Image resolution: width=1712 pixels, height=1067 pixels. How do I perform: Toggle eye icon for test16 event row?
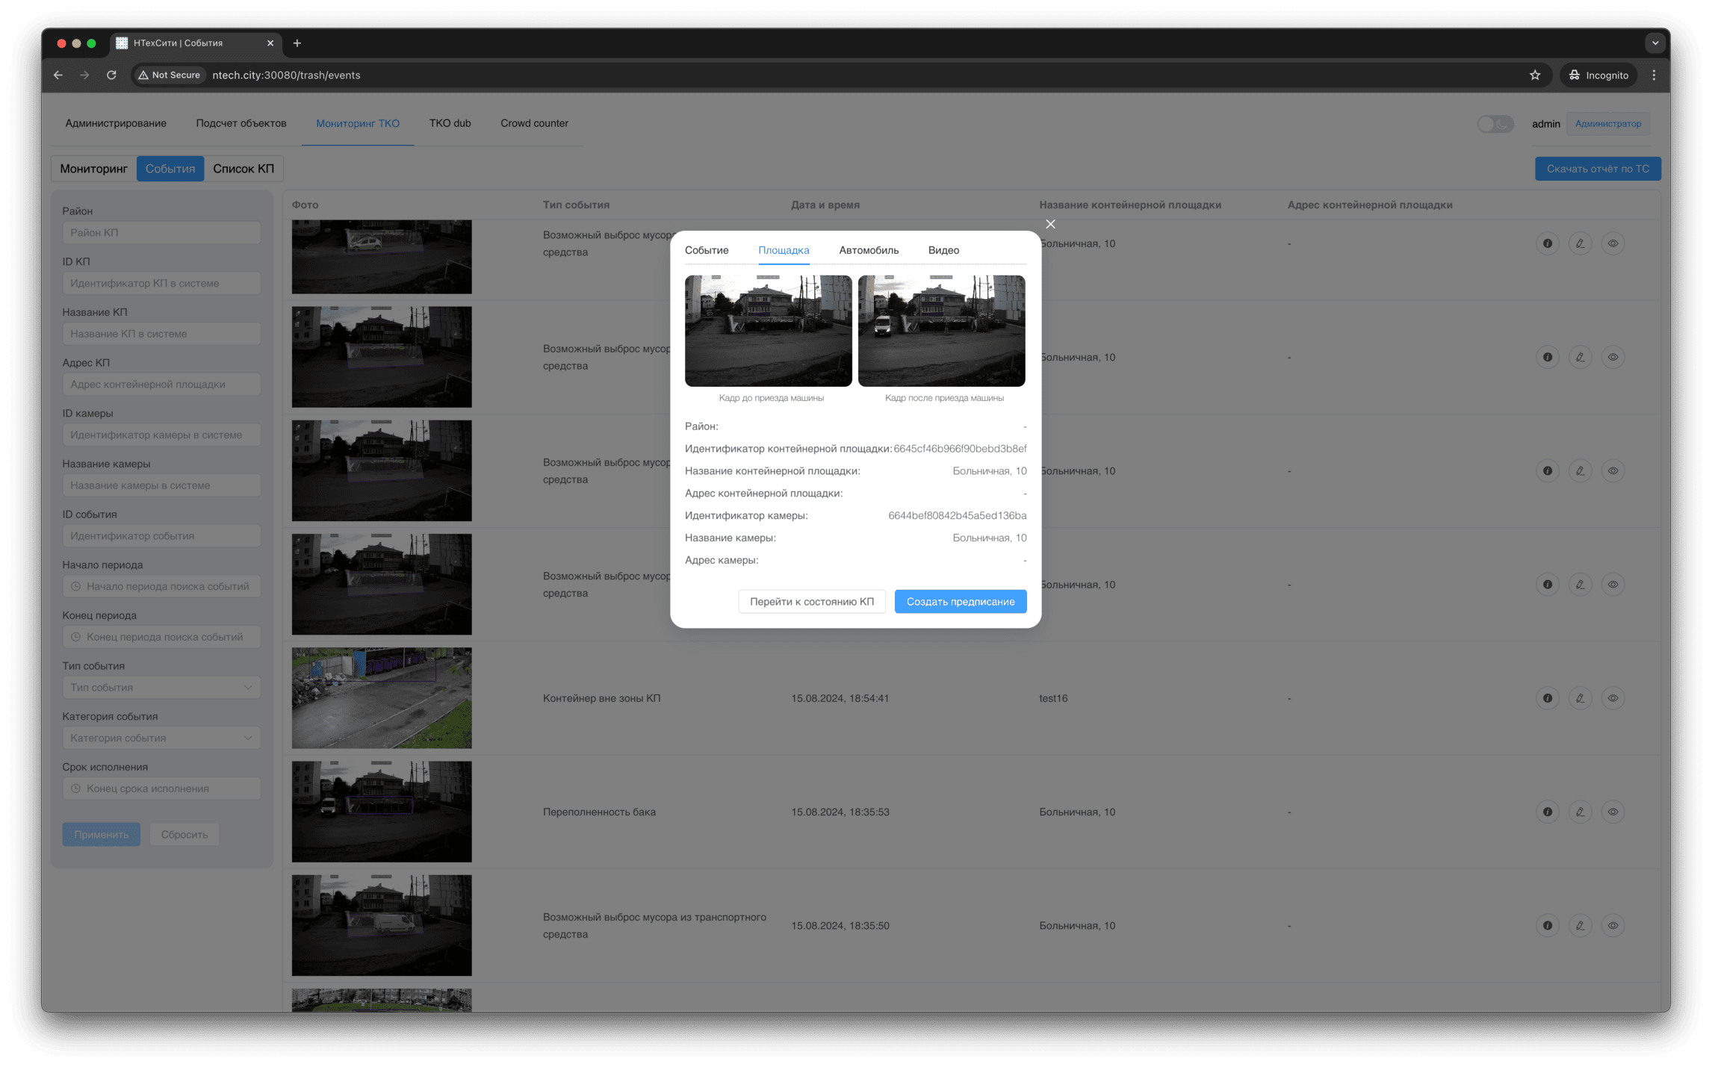click(x=1613, y=698)
